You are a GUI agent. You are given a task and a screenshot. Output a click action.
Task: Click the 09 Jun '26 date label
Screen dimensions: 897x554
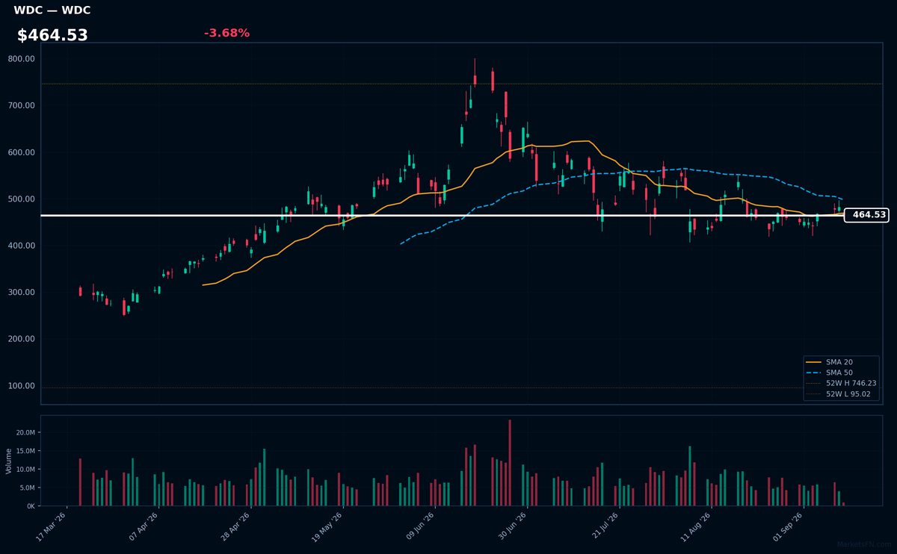pos(420,526)
